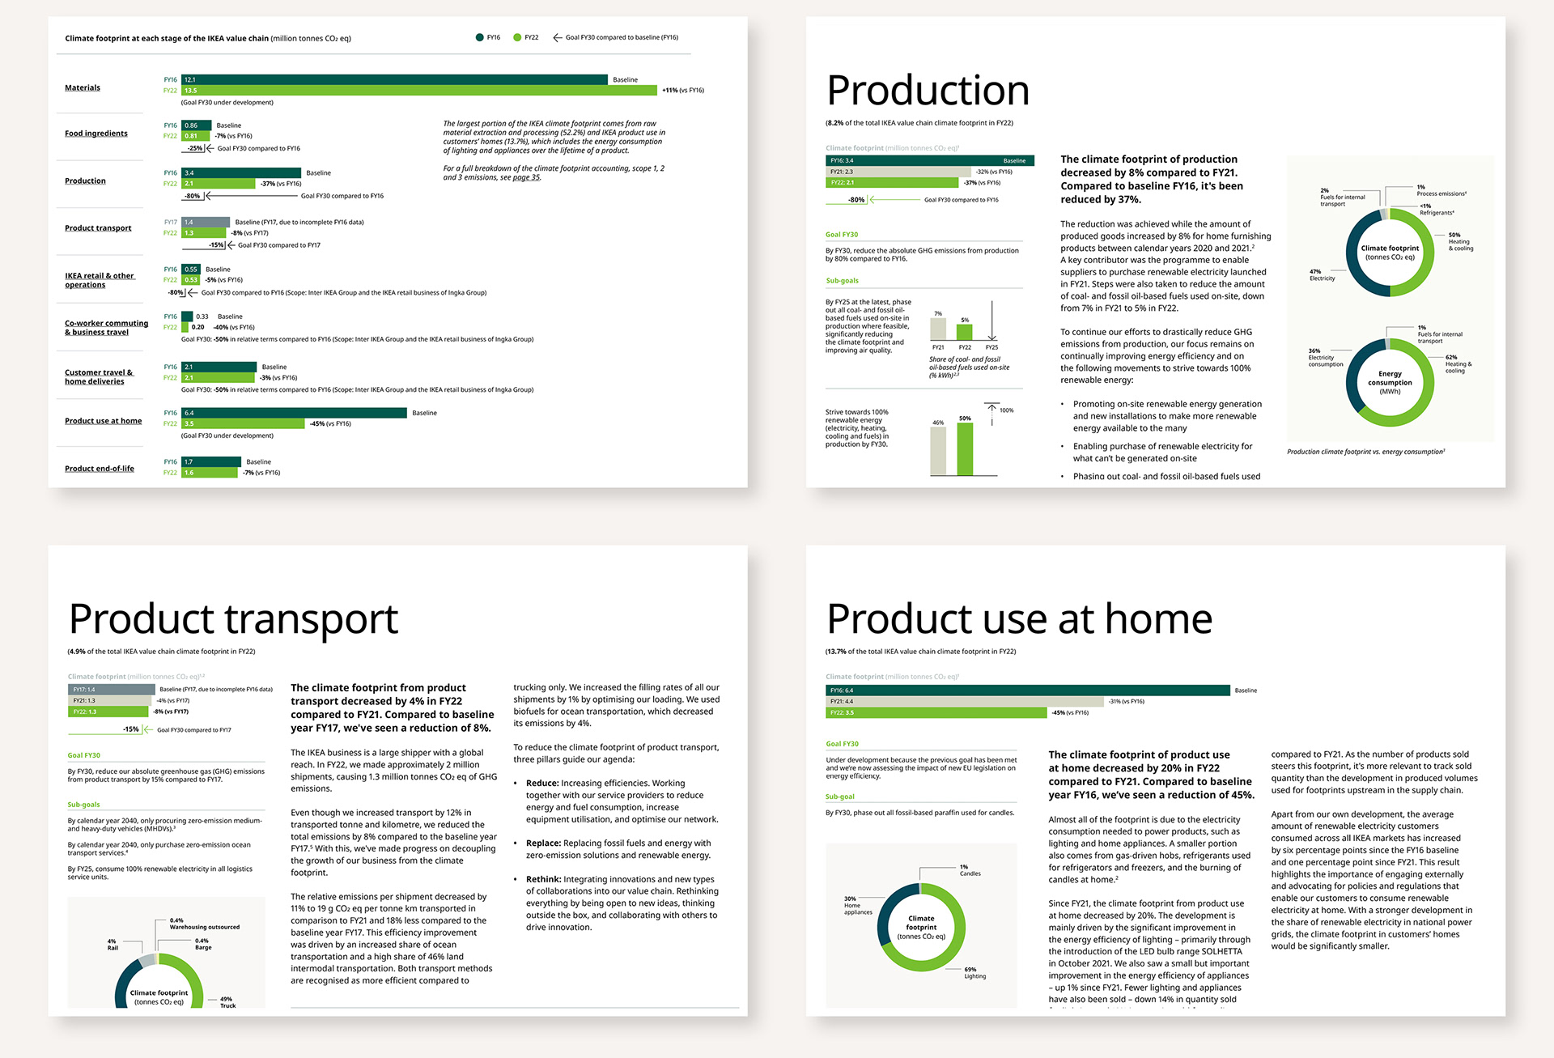
Task: Click the Product transport 'Goal FY30' heading
Action: 84,755
